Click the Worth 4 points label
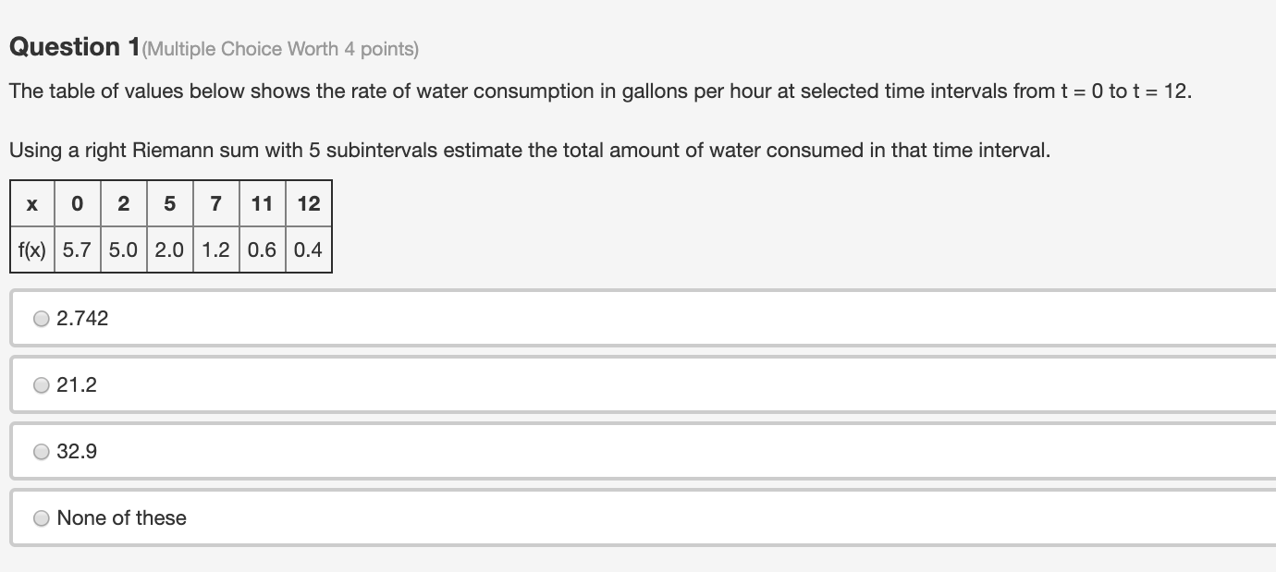This screenshot has width=1276, height=572. click(277, 49)
